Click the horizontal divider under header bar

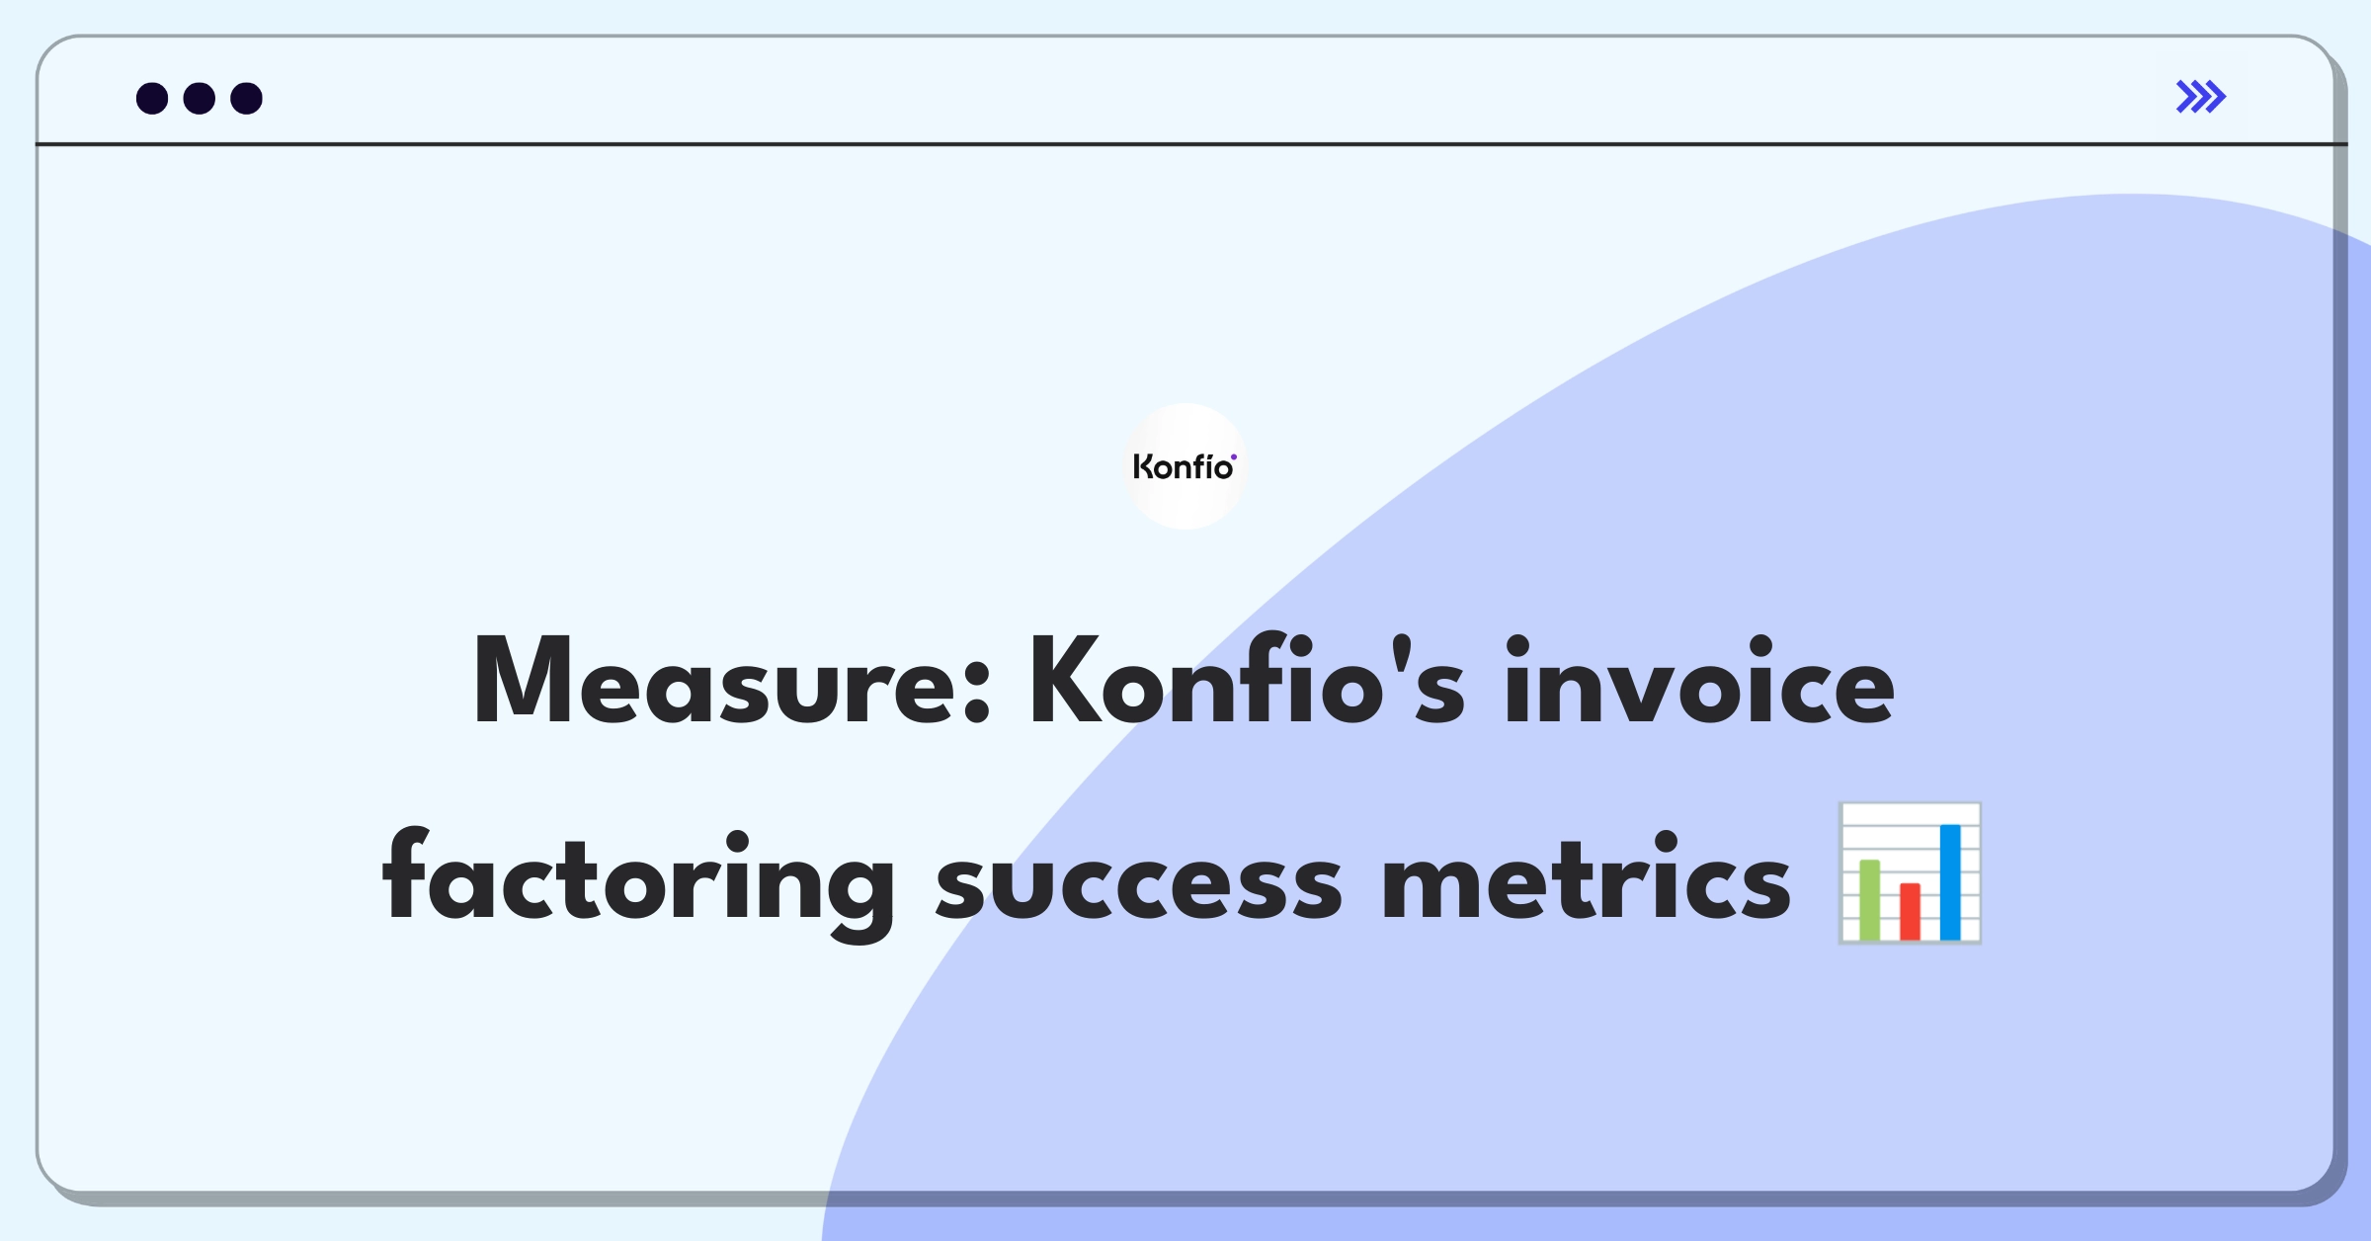click(1191, 144)
